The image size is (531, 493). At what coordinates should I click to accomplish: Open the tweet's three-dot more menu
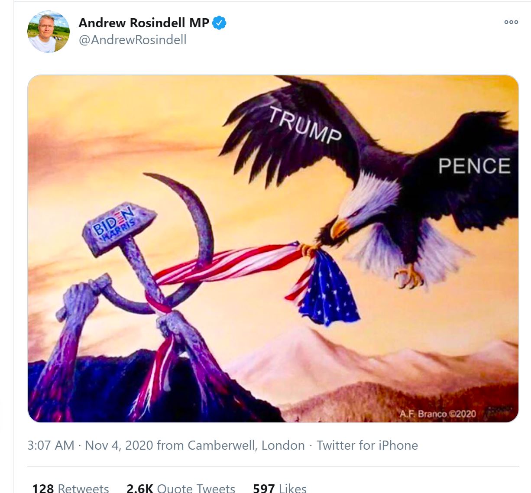(511, 22)
